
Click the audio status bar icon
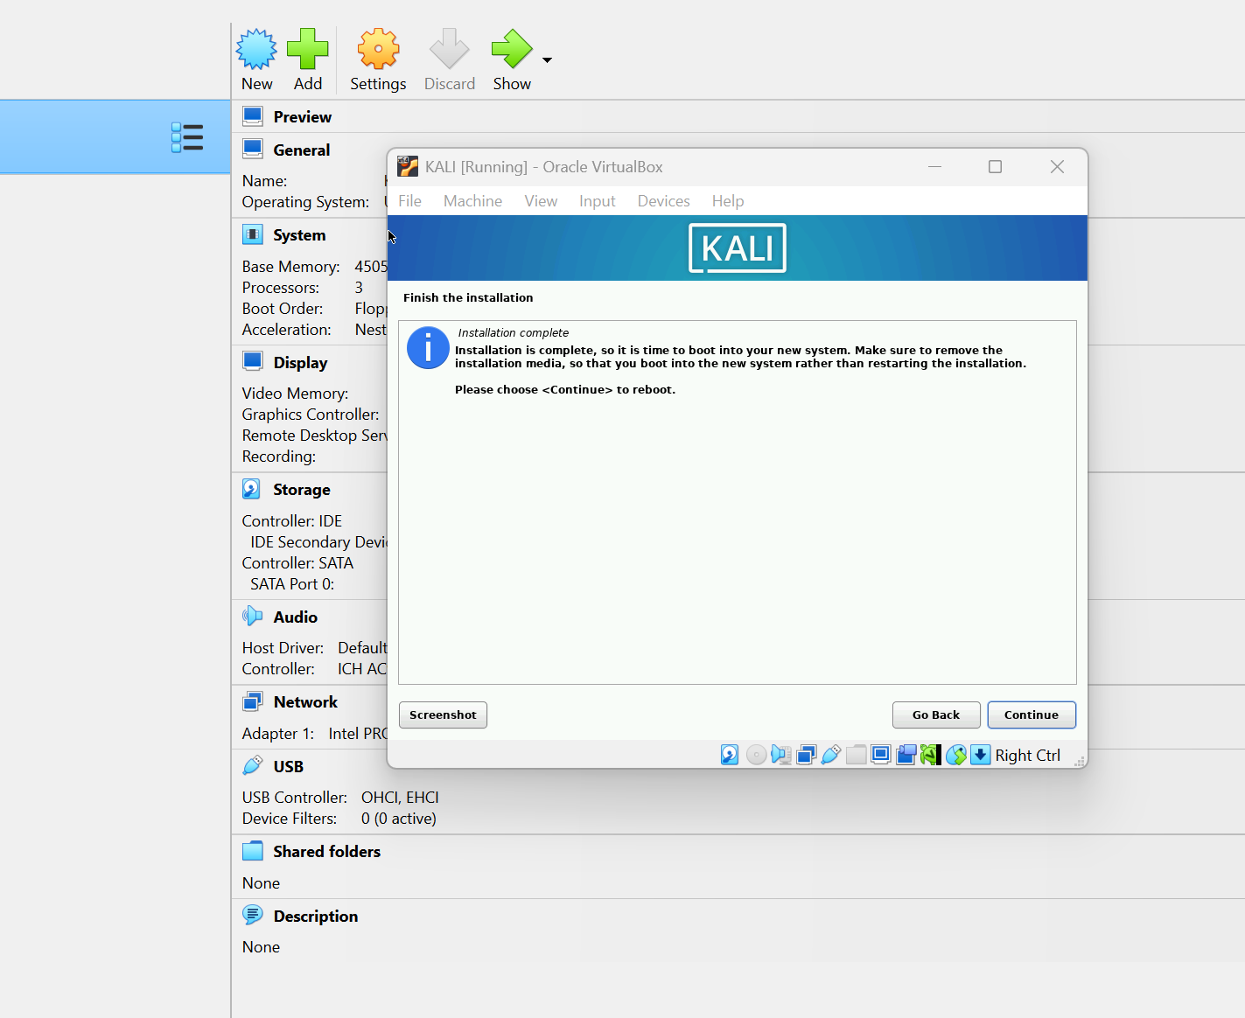[781, 755]
